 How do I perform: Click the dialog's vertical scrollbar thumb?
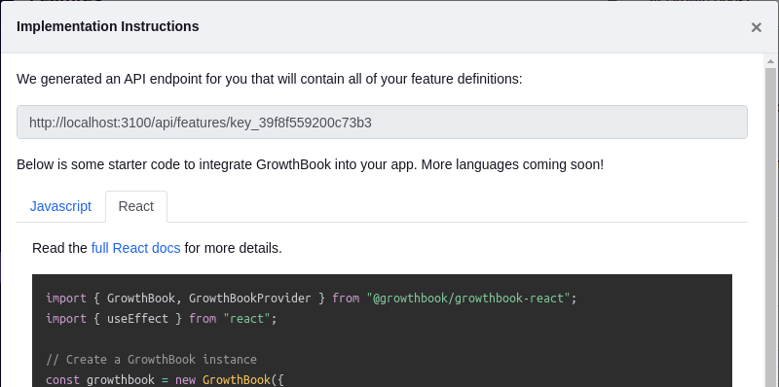[x=770, y=228]
